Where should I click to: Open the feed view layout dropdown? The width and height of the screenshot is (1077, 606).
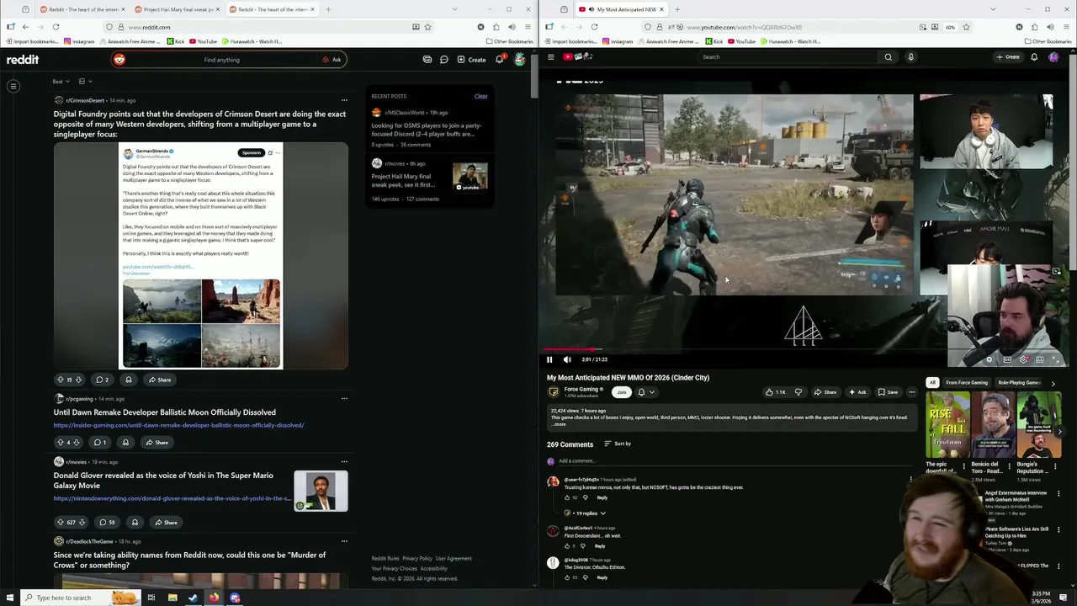pyautogui.click(x=85, y=82)
